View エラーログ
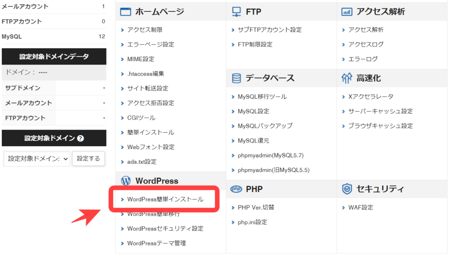Viewport: 449px width, 256px height. click(363, 59)
